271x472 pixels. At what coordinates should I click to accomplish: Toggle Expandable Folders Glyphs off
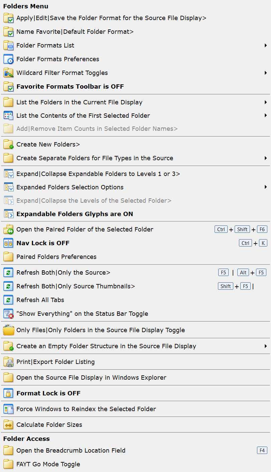click(x=74, y=214)
